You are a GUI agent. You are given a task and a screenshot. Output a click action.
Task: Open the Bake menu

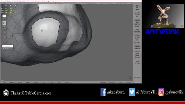click(x=43, y=1)
